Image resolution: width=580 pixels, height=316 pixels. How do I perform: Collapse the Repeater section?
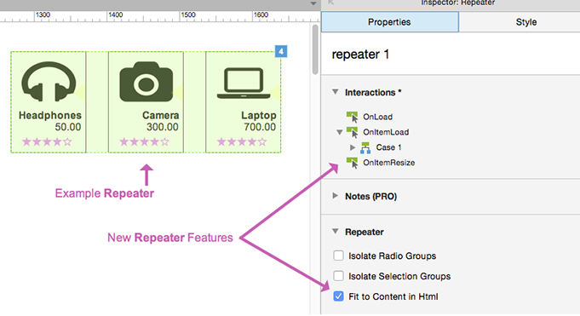[x=335, y=232]
